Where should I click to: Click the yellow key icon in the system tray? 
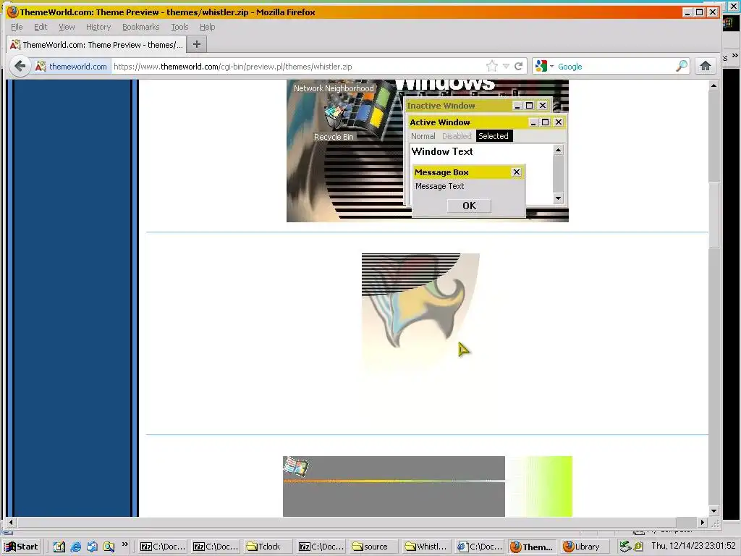[x=638, y=547]
